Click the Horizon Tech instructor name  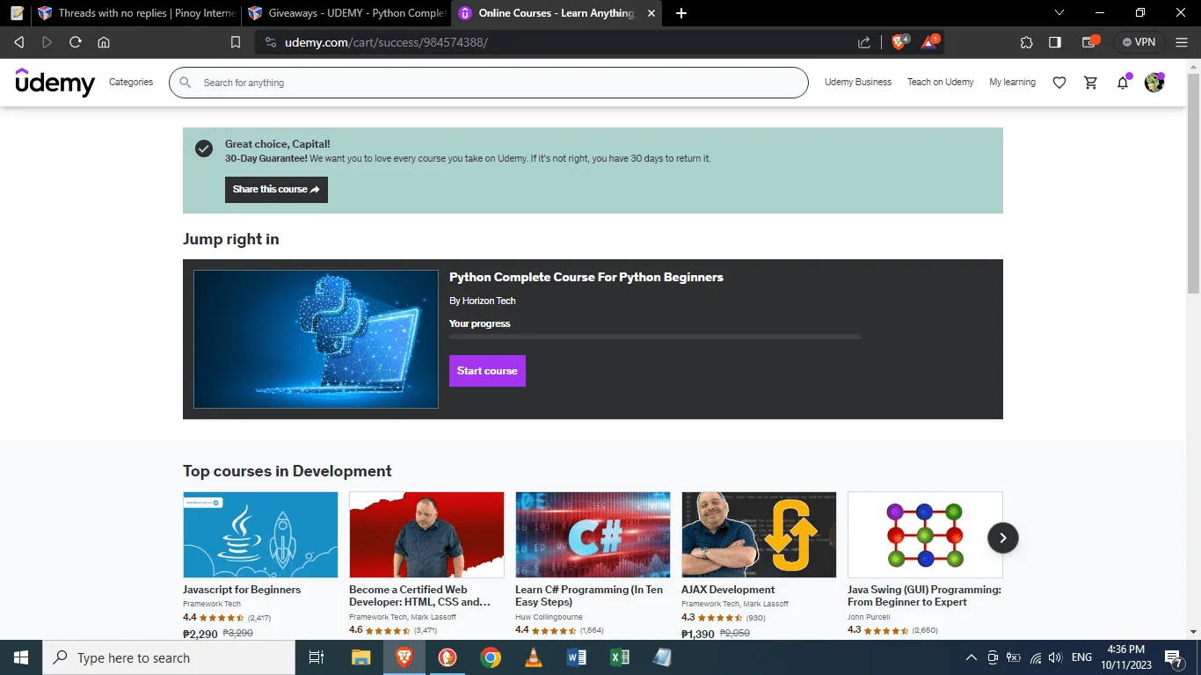tap(489, 301)
